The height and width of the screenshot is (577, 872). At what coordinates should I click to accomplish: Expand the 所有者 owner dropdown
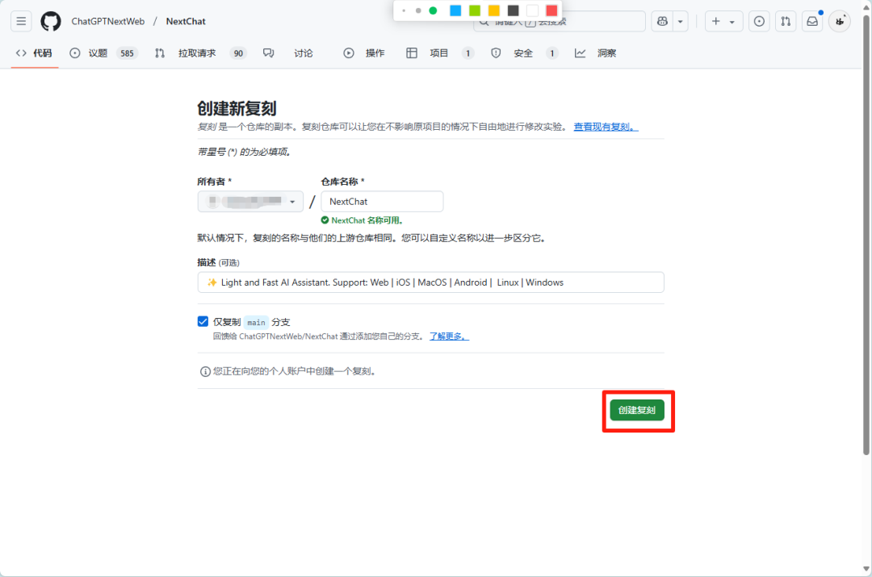pyautogui.click(x=250, y=201)
